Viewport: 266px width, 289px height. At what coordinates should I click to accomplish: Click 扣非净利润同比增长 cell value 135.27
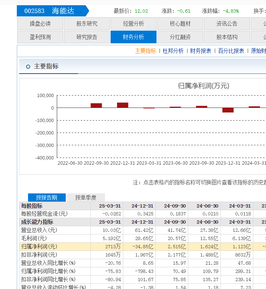(210, 279)
